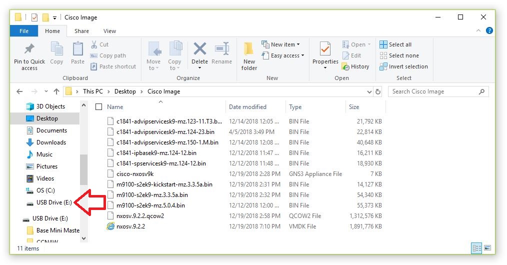The width and height of the screenshot is (507, 265).
Task: Click Properties icon in quick access toolbar
Action: pyautogui.click(x=34, y=17)
